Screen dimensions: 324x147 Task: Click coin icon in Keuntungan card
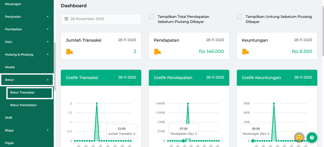tap(245, 52)
